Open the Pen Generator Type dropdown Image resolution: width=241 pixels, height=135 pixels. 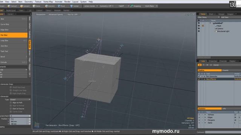coord(20,99)
